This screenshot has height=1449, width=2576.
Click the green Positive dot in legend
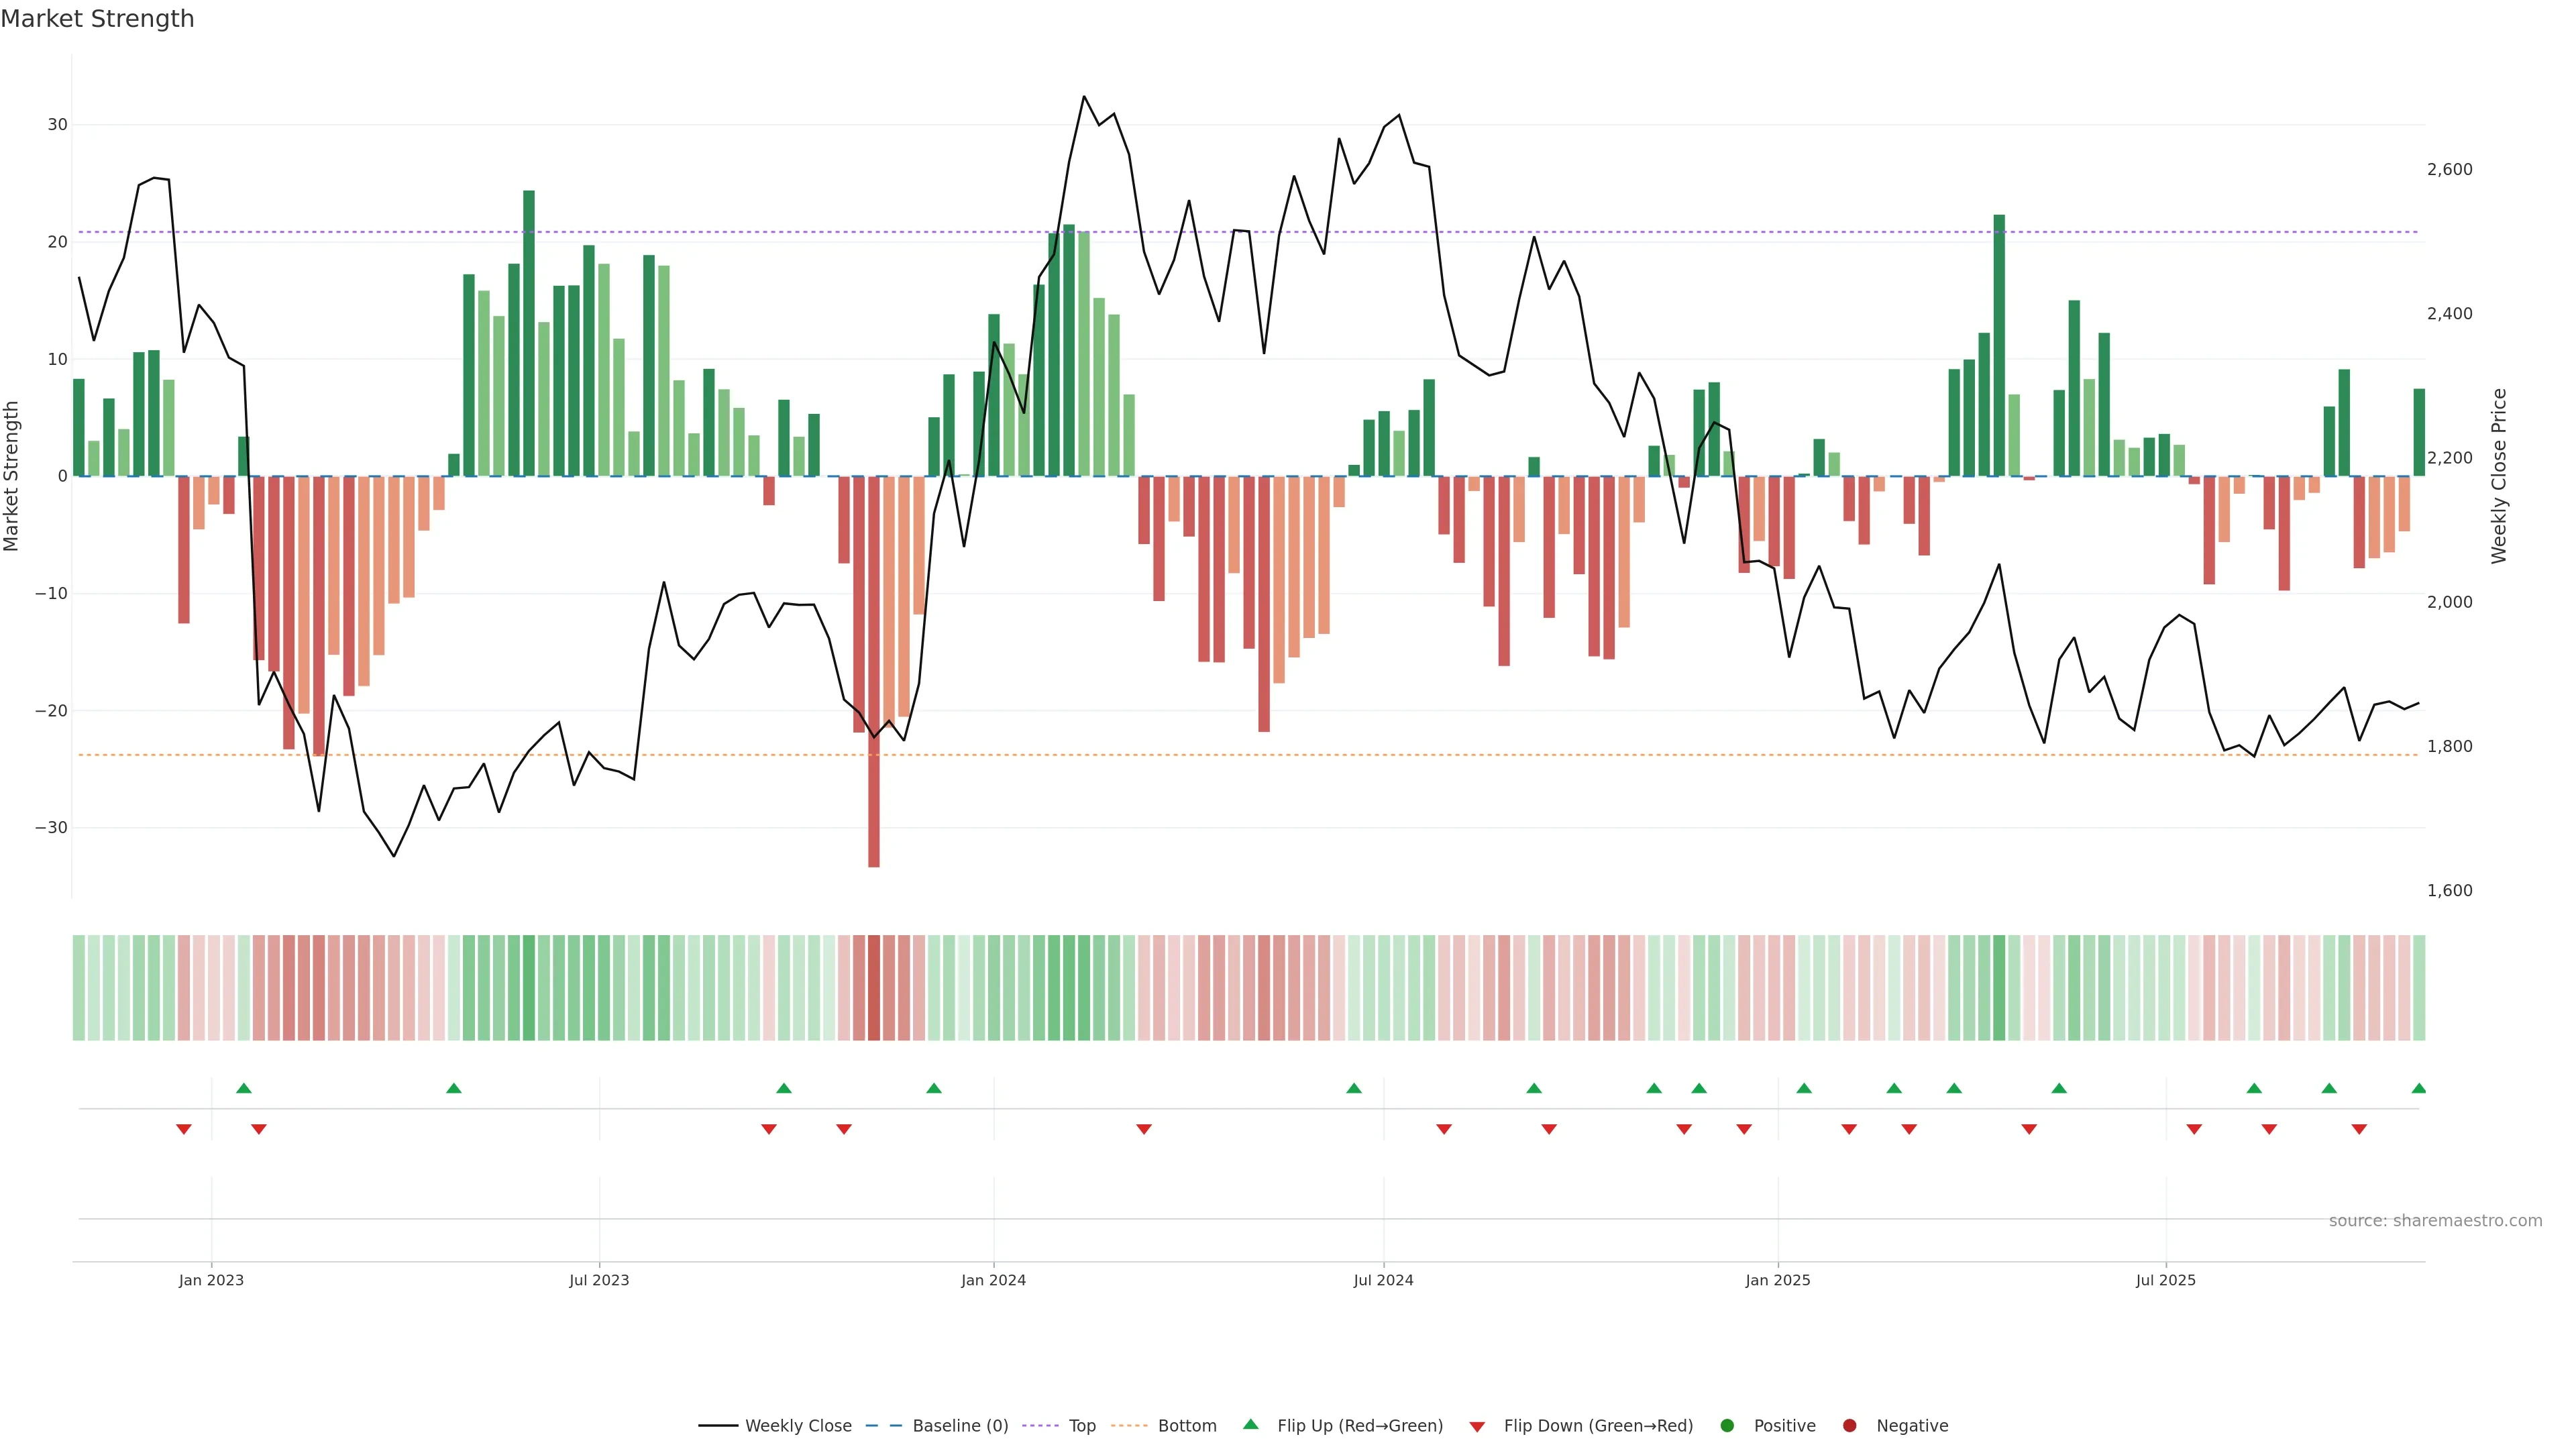coord(1726,1426)
